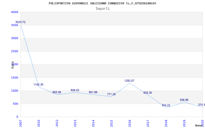
Task: Click x-axis year 2010
Action: 39,123
